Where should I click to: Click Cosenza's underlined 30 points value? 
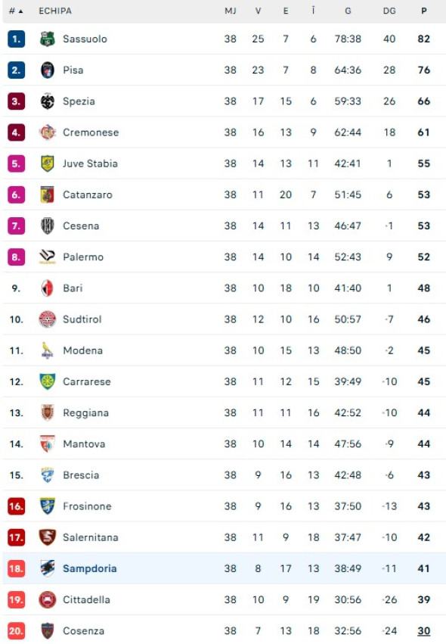coord(424,631)
